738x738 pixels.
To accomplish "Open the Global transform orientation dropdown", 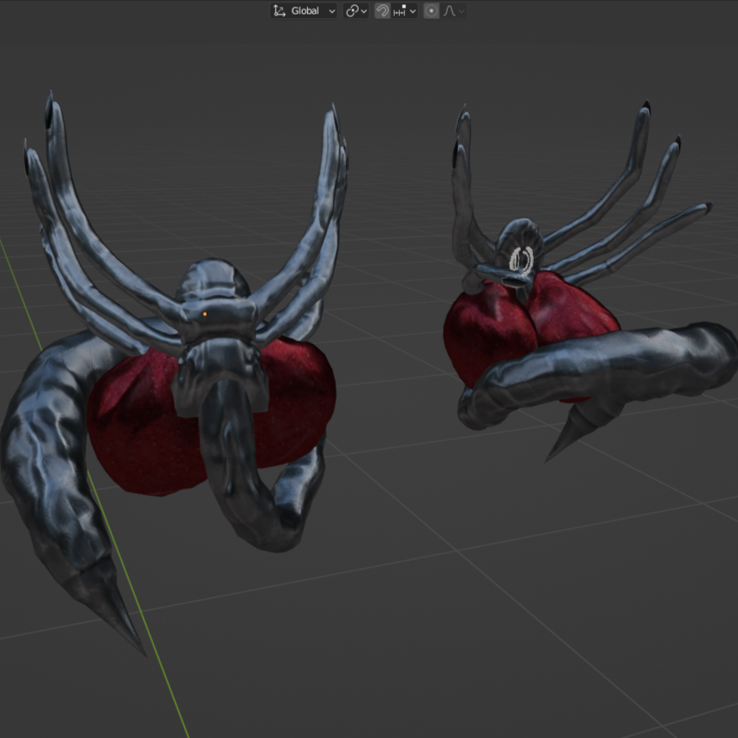I will point(304,11).
